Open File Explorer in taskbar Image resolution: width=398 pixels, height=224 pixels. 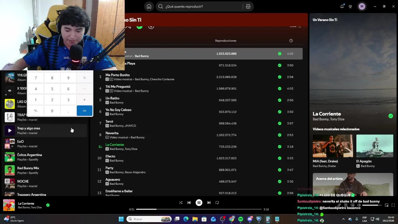tap(195, 219)
